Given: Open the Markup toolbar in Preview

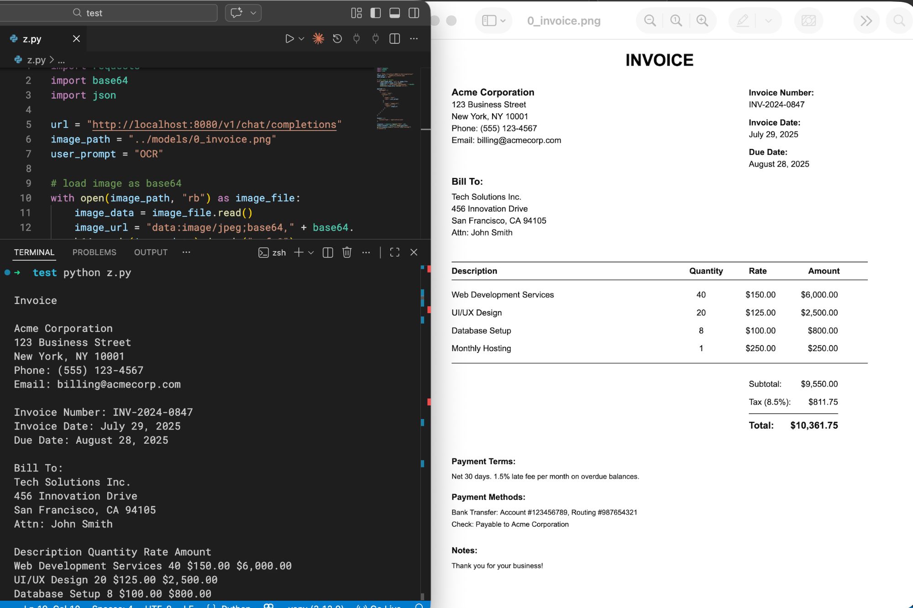Looking at the screenshot, I should tap(742, 20).
